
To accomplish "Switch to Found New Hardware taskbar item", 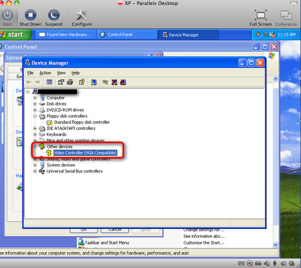I will coord(65,35).
